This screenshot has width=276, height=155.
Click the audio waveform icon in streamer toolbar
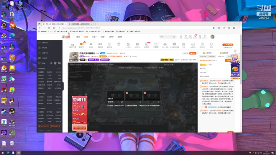(x=91, y=44)
